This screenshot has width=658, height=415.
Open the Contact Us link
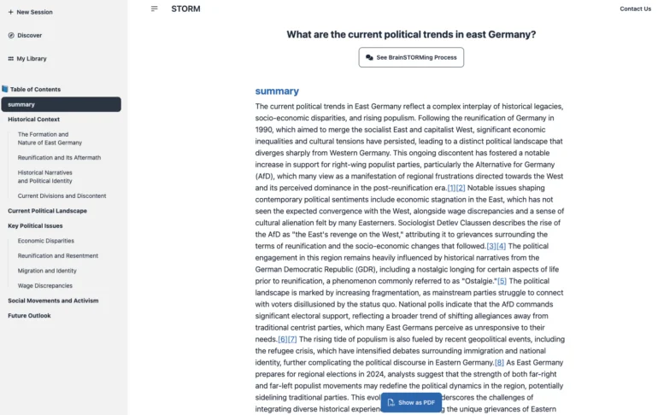[635, 9]
